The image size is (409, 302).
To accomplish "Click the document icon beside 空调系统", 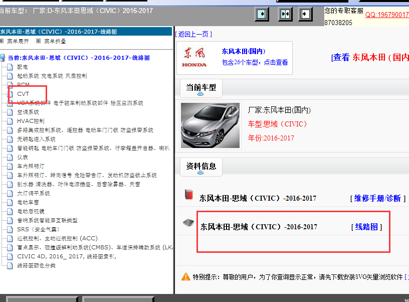I will pyautogui.click(x=10, y=112).
